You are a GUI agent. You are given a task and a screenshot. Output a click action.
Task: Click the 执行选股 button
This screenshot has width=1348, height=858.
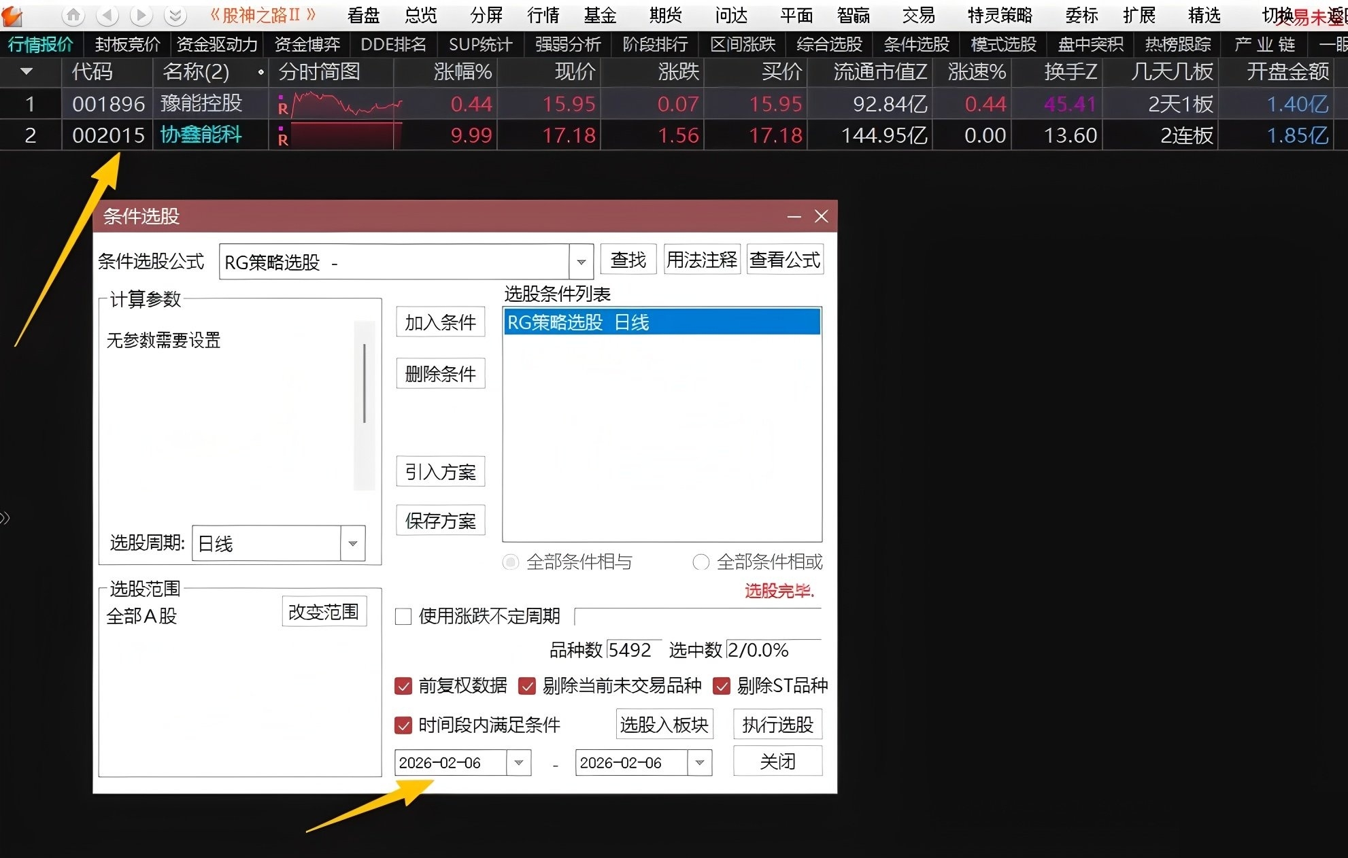click(777, 725)
